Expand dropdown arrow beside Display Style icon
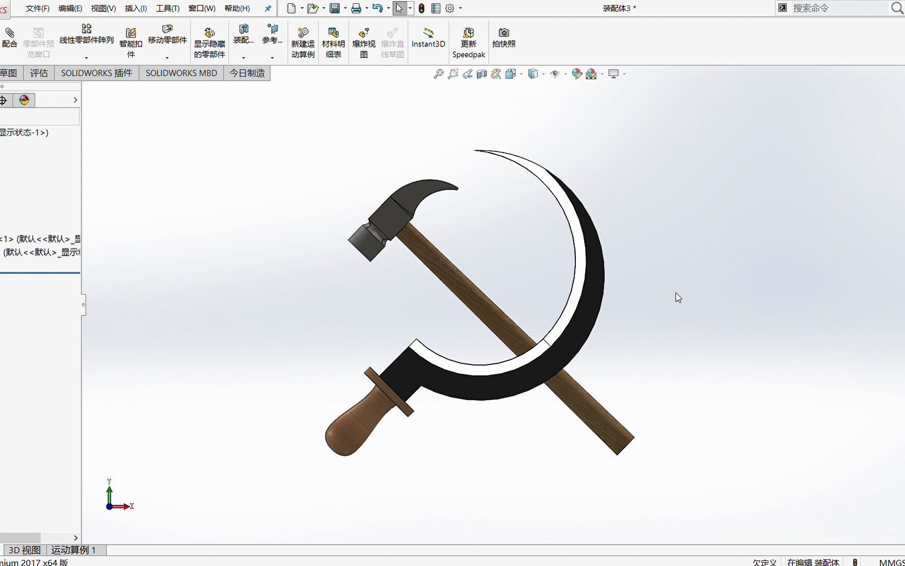The height and width of the screenshot is (566, 905). pos(543,74)
